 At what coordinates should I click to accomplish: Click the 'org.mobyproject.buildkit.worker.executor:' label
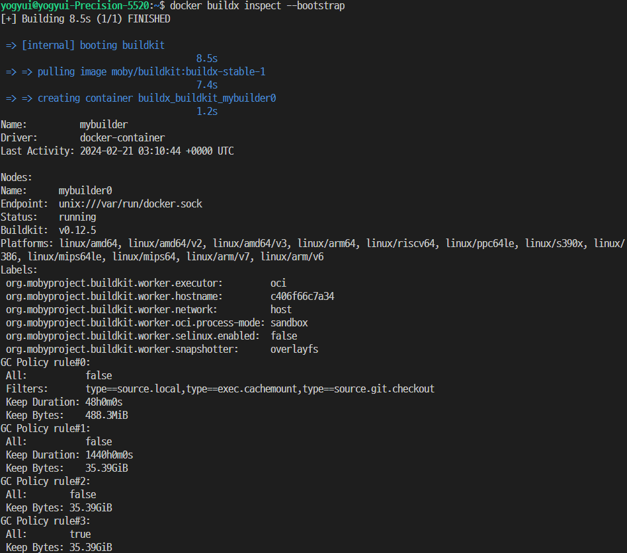pos(114,283)
